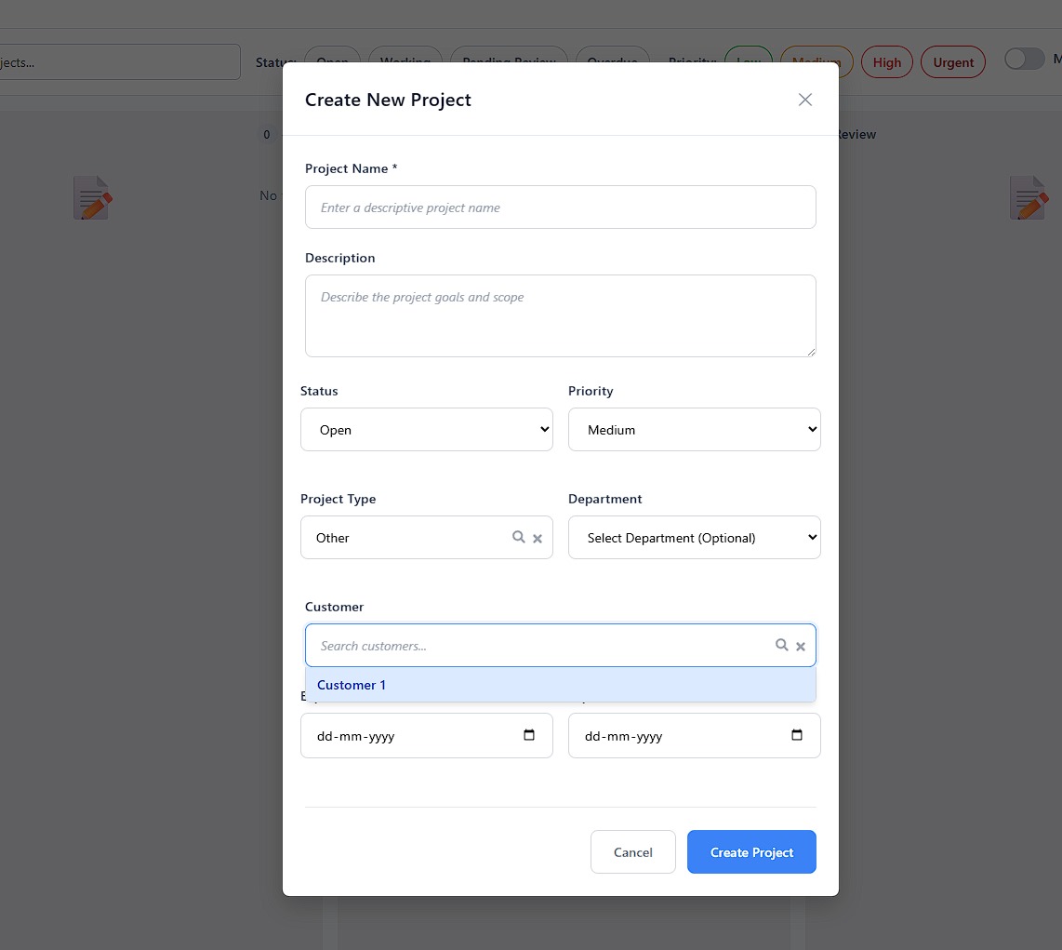Click the Project Type field showing Other
This screenshot has width=1062, height=950.
pyautogui.click(x=427, y=537)
